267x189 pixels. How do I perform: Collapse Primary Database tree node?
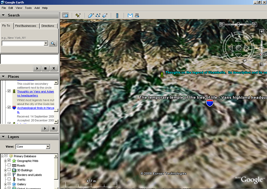coord(2,156)
